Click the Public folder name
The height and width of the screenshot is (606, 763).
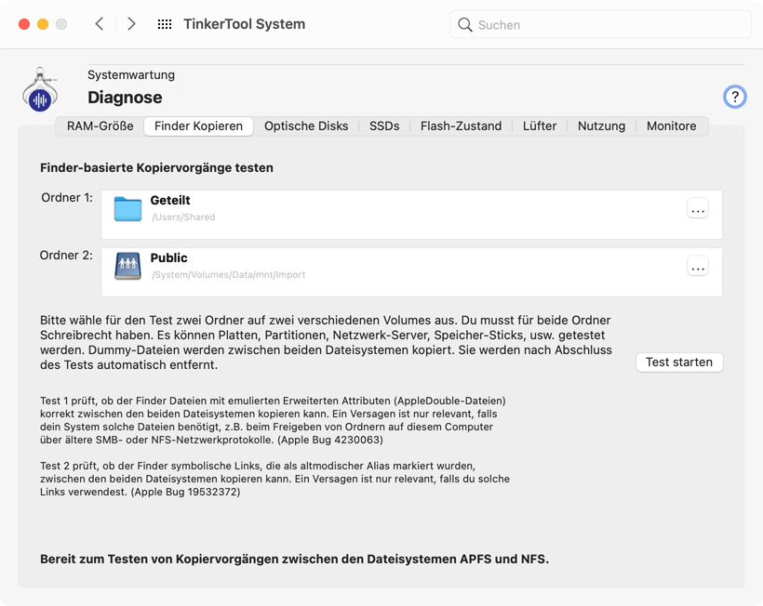click(168, 257)
